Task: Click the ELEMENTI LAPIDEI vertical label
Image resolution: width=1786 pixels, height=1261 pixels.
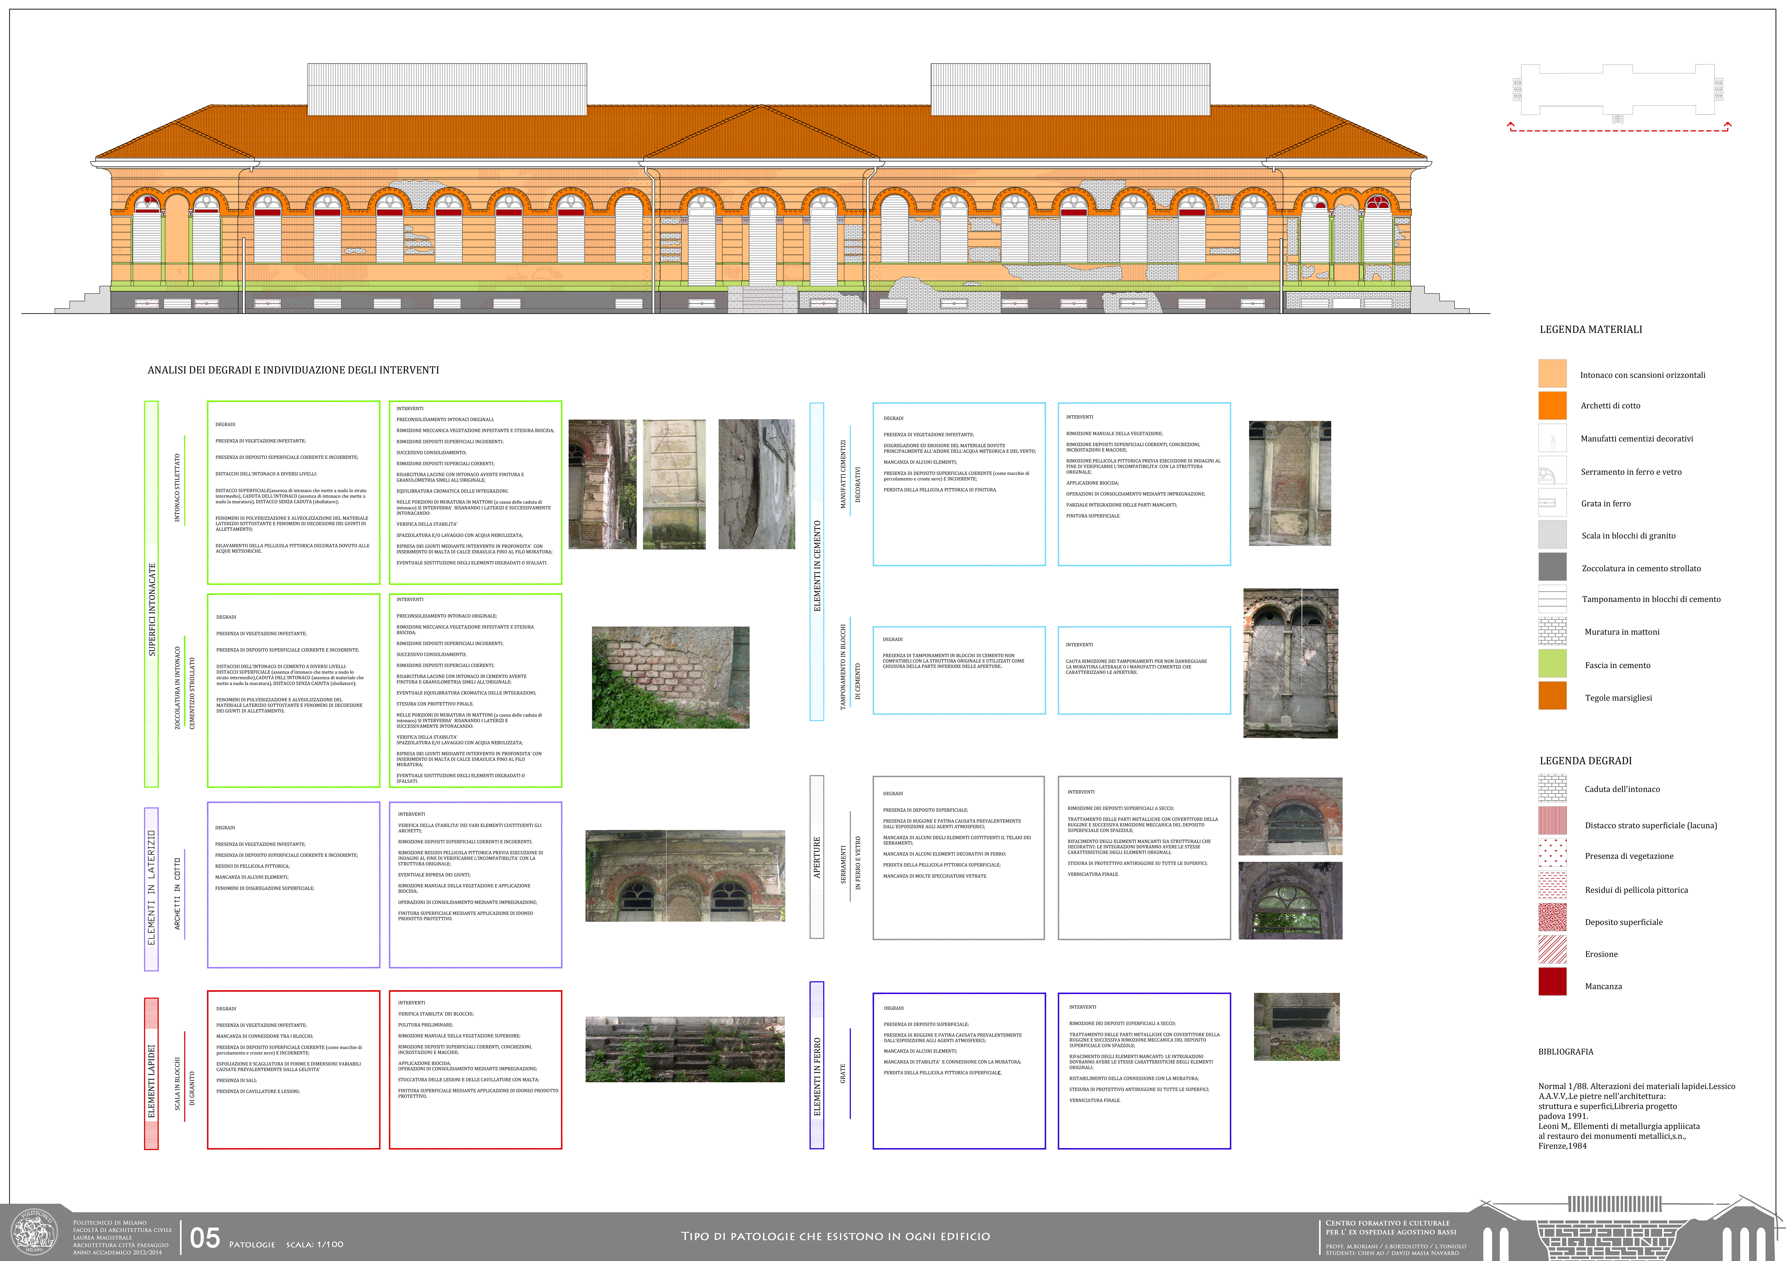Action: pos(152,1081)
